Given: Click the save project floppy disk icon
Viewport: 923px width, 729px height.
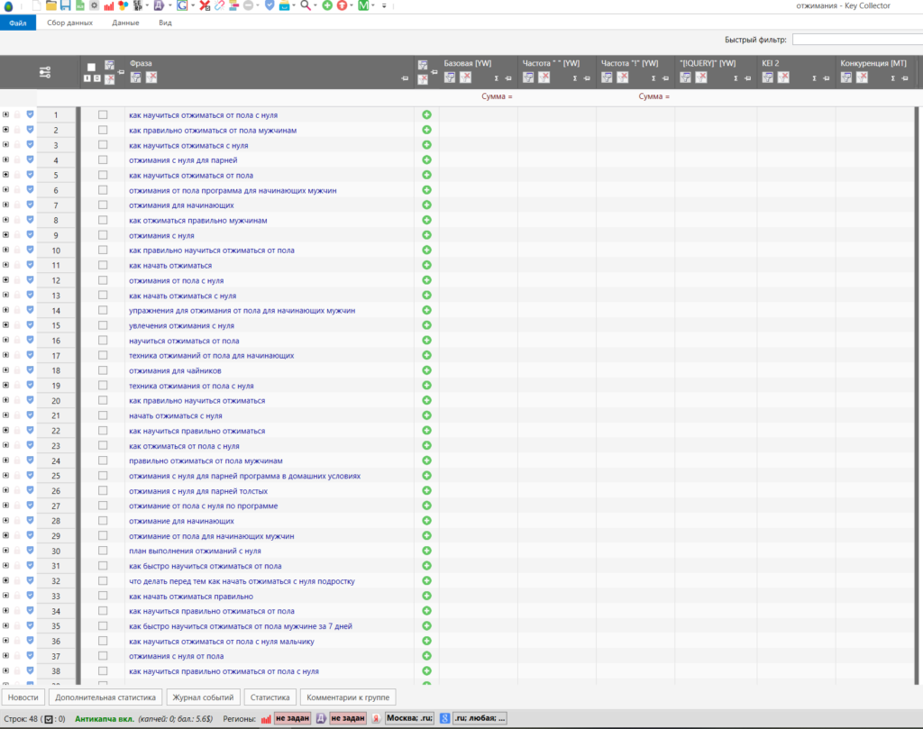Looking at the screenshot, I should [x=66, y=6].
